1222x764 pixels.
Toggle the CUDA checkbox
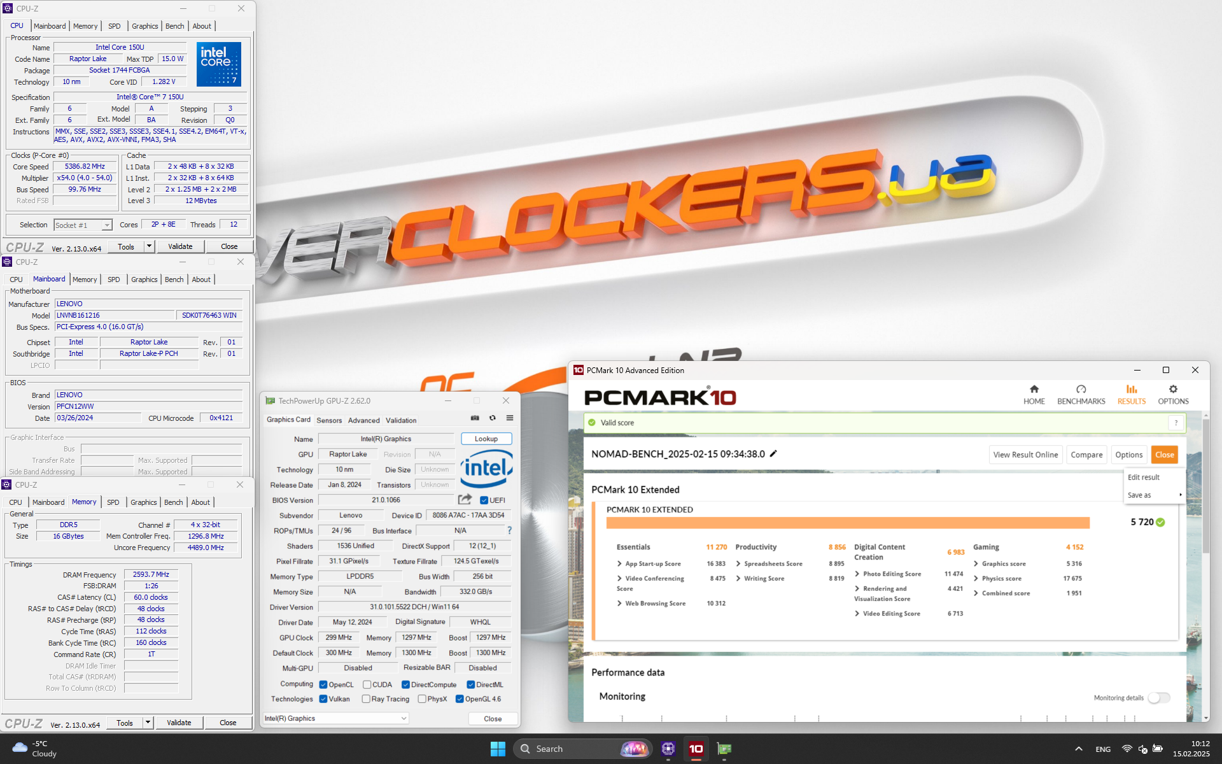367,685
